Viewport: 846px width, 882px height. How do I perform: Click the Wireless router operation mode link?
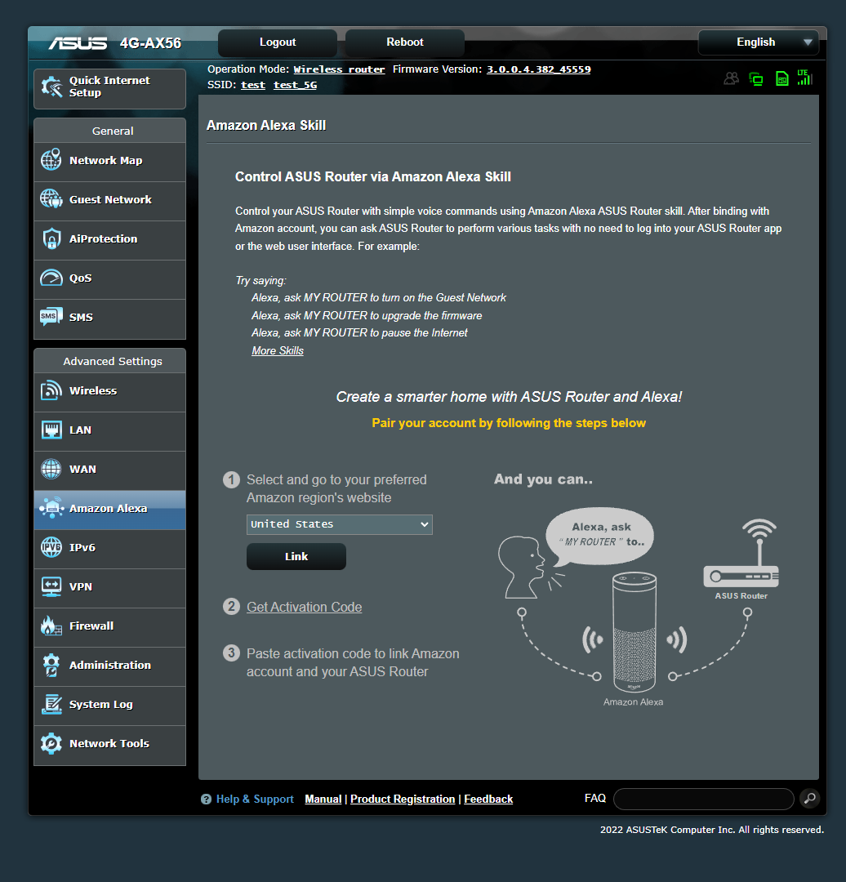pos(339,69)
